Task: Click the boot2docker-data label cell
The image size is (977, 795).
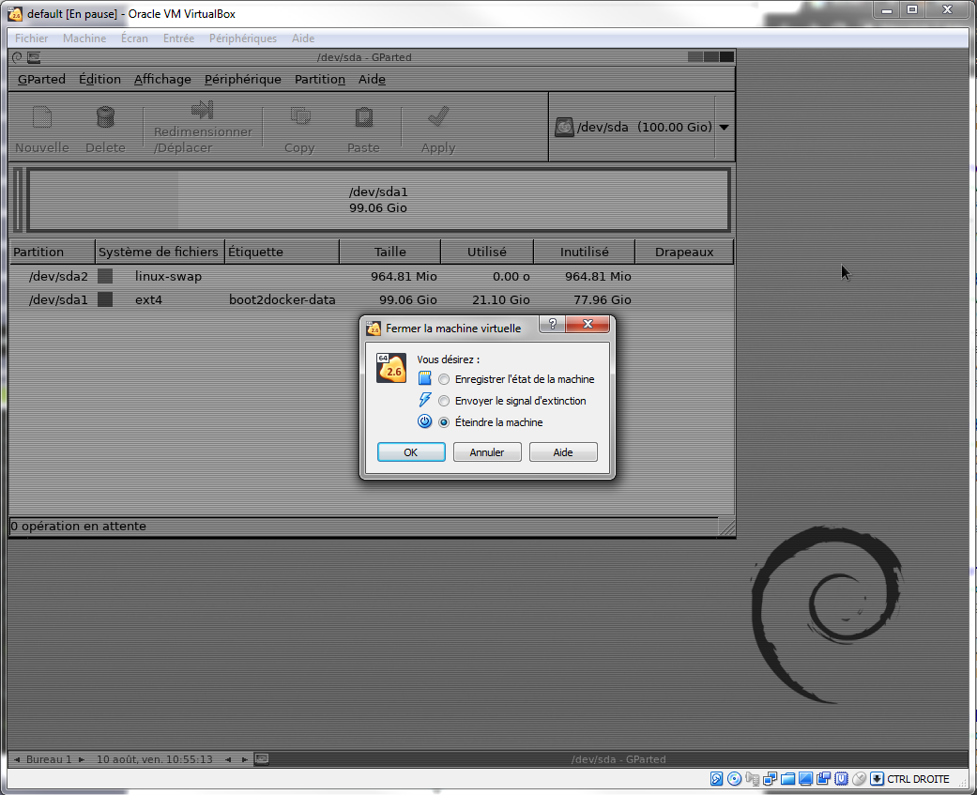Action: (x=282, y=299)
